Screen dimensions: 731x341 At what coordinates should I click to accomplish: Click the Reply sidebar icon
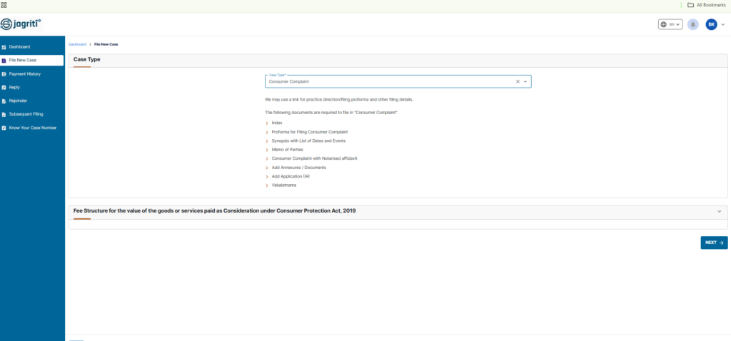[4, 88]
